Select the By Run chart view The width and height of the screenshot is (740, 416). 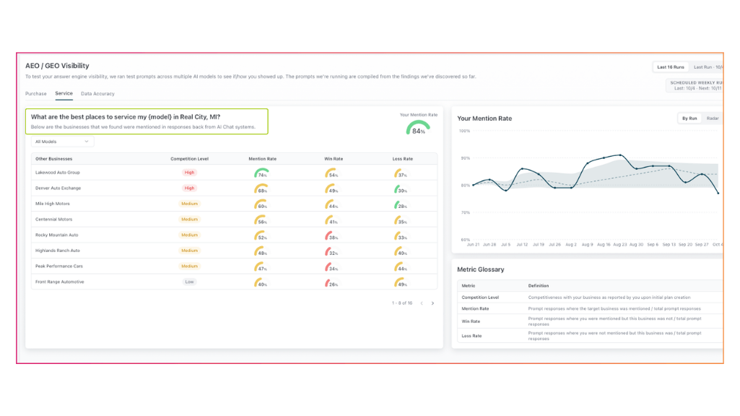pos(689,118)
